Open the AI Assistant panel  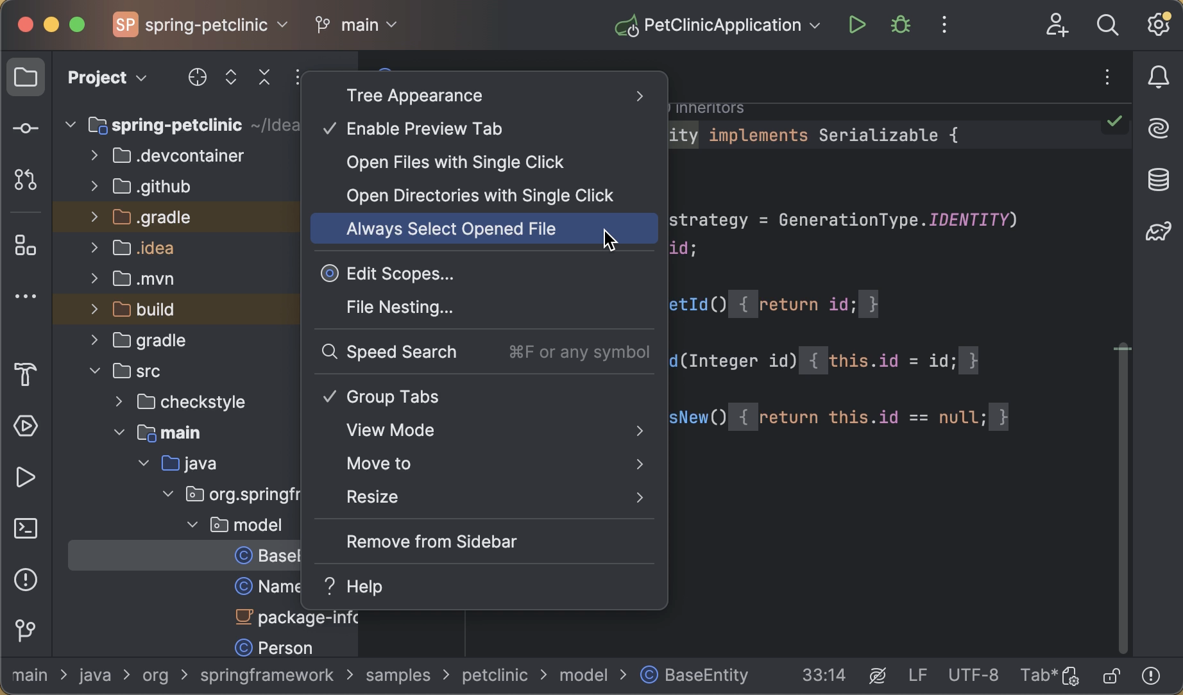[1159, 128]
